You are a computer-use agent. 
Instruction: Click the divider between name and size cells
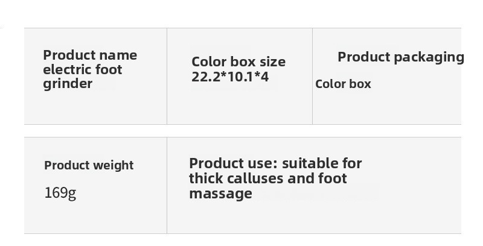pos(167,76)
